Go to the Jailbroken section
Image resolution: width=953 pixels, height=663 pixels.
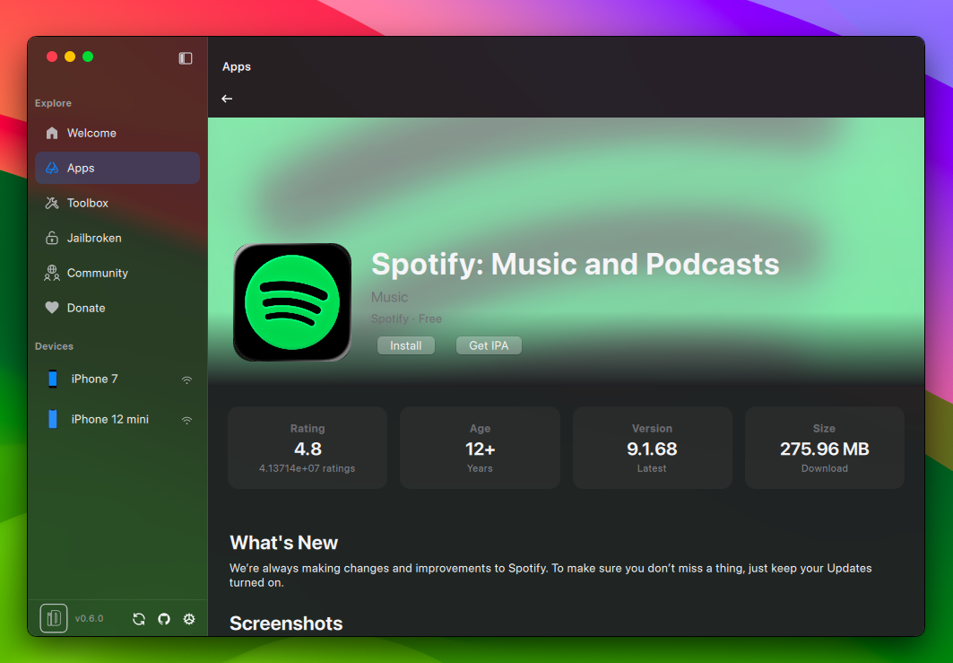[117, 238]
